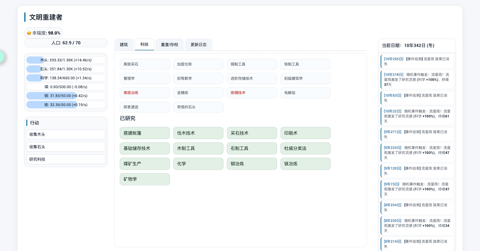Click the researched 杜威分类法 card
This screenshot has height=251, width=480.
(x=305, y=148)
